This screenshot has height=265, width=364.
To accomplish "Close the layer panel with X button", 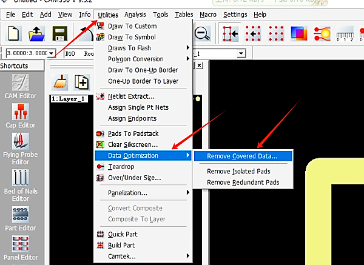I will tap(199, 65).
